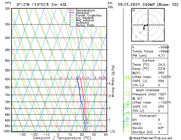Click the 500 hPa pressure axis label

pos(7,60)
